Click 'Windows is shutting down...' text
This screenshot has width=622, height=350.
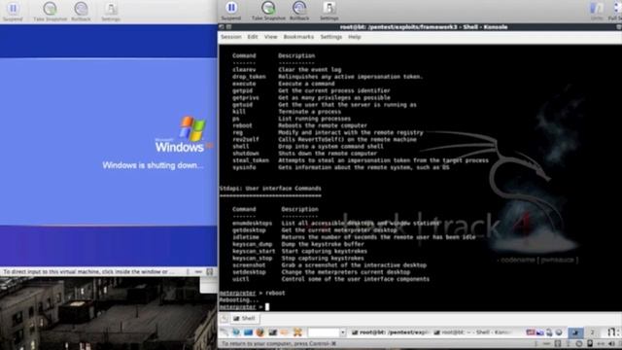[x=153, y=165]
